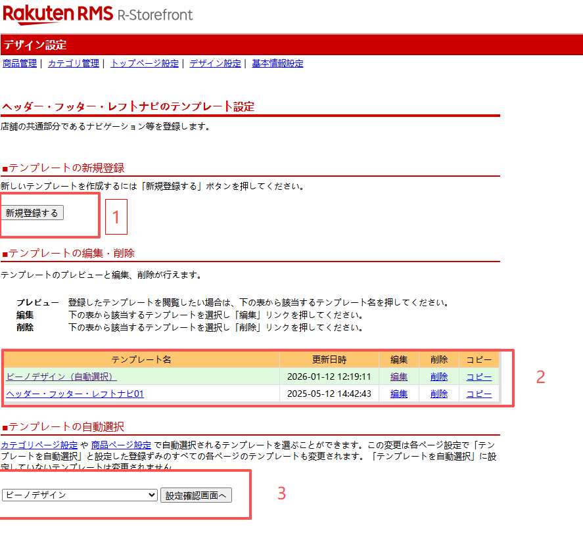Click the 編集 column header
The width and height of the screenshot is (583, 546).
(398, 359)
